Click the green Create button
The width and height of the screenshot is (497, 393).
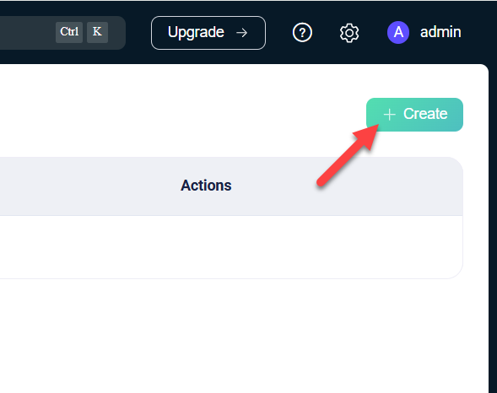(x=414, y=115)
